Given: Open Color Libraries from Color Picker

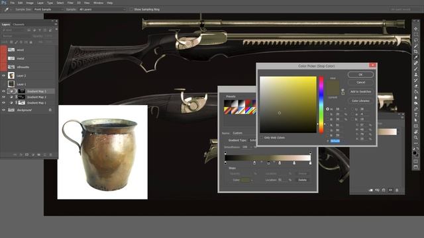Looking at the screenshot, I should pyautogui.click(x=360, y=100).
